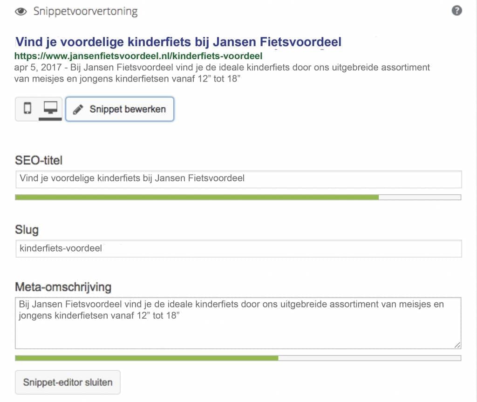Click the SEO-titel field label

39,161
